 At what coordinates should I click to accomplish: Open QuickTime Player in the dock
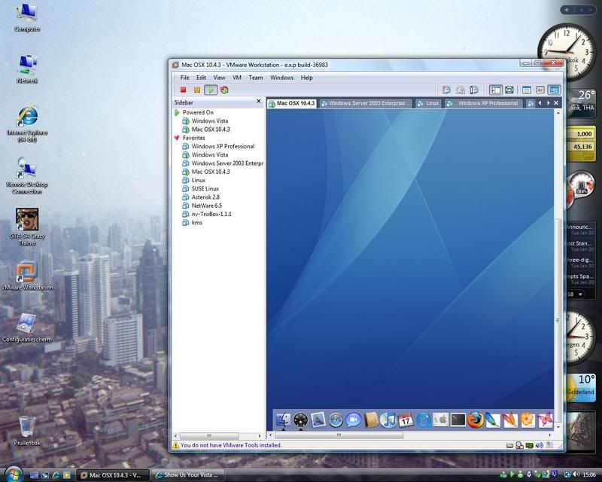[423, 419]
